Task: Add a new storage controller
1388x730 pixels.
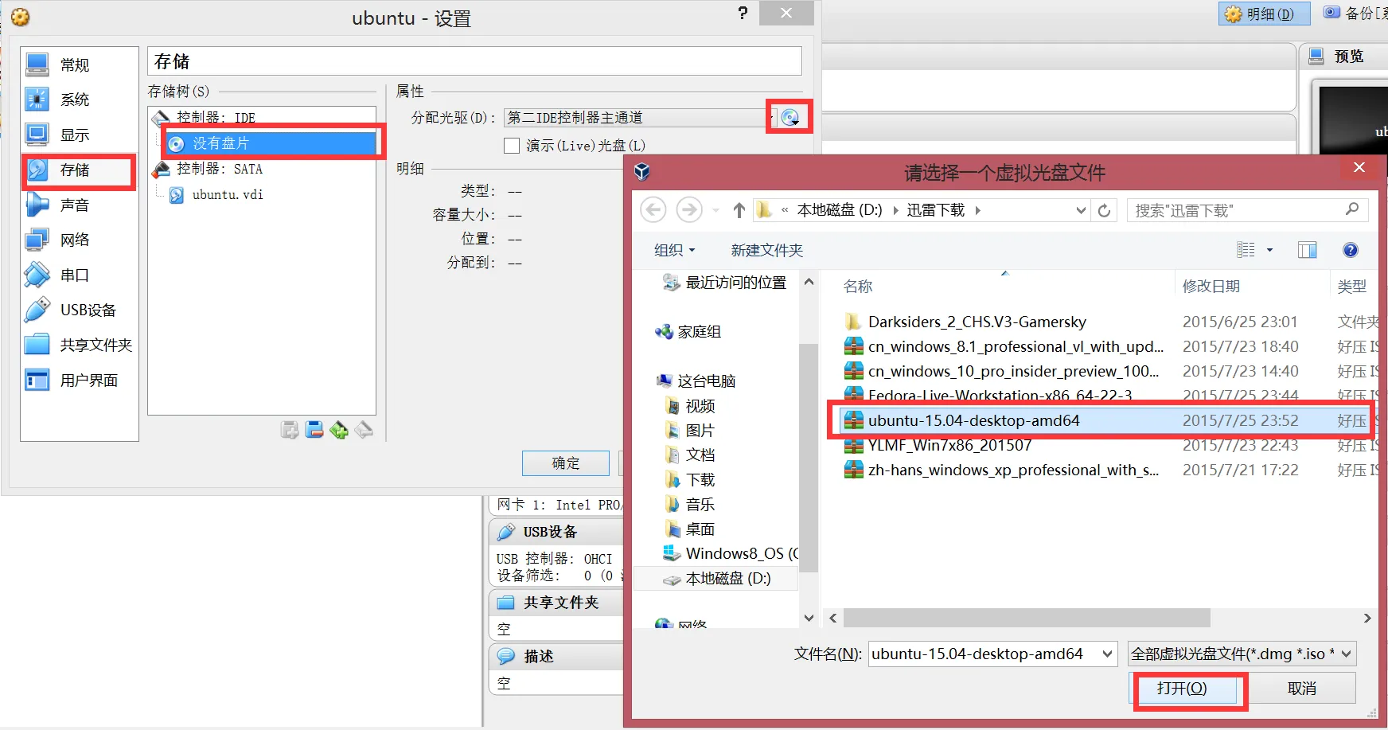Action: pyautogui.click(x=290, y=429)
